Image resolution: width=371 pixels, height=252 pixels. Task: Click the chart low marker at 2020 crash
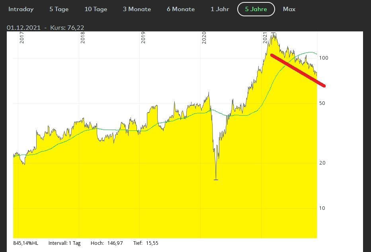pyautogui.click(x=216, y=180)
